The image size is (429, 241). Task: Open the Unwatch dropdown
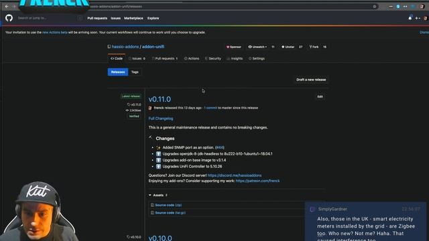[x=257, y=47]
